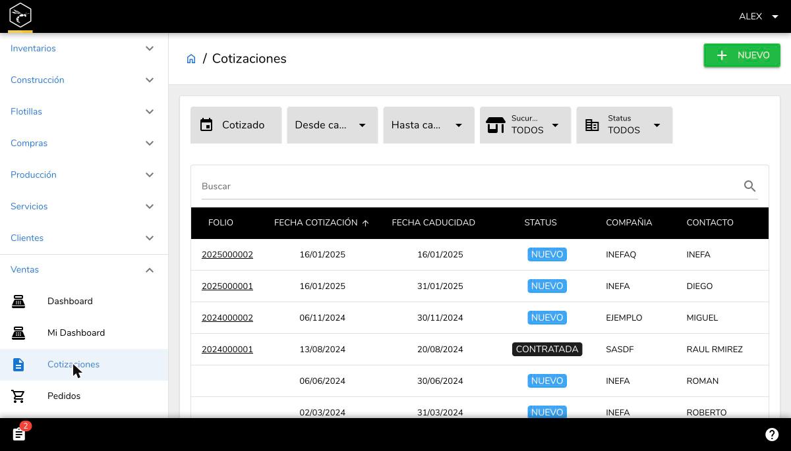The image size is (791, 451).
Task: Open quote folio 2025000002
Action: [x=227, y=255]
